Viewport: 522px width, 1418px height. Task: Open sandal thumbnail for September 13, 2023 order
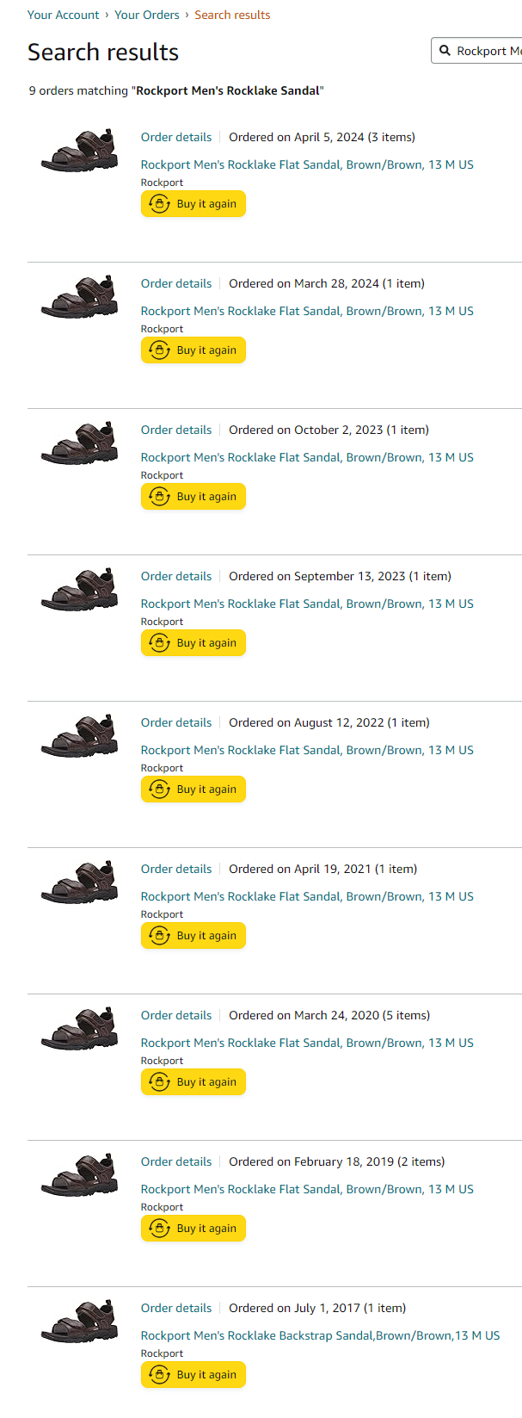coord(80,590)
